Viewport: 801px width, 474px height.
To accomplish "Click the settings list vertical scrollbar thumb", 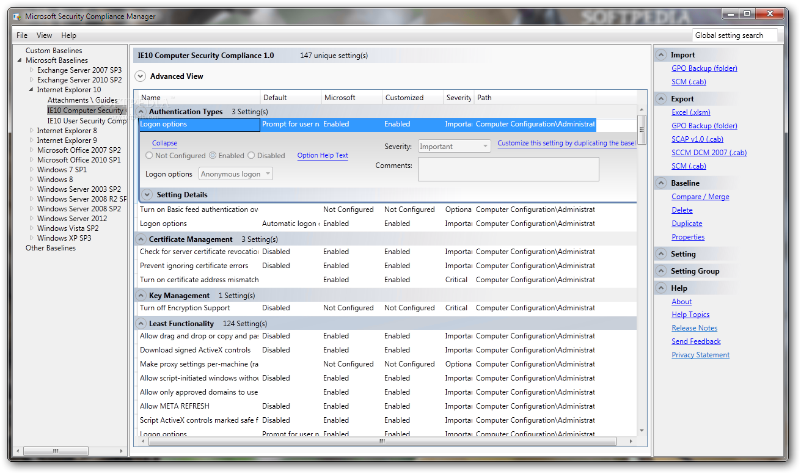I will coord(642,129).
